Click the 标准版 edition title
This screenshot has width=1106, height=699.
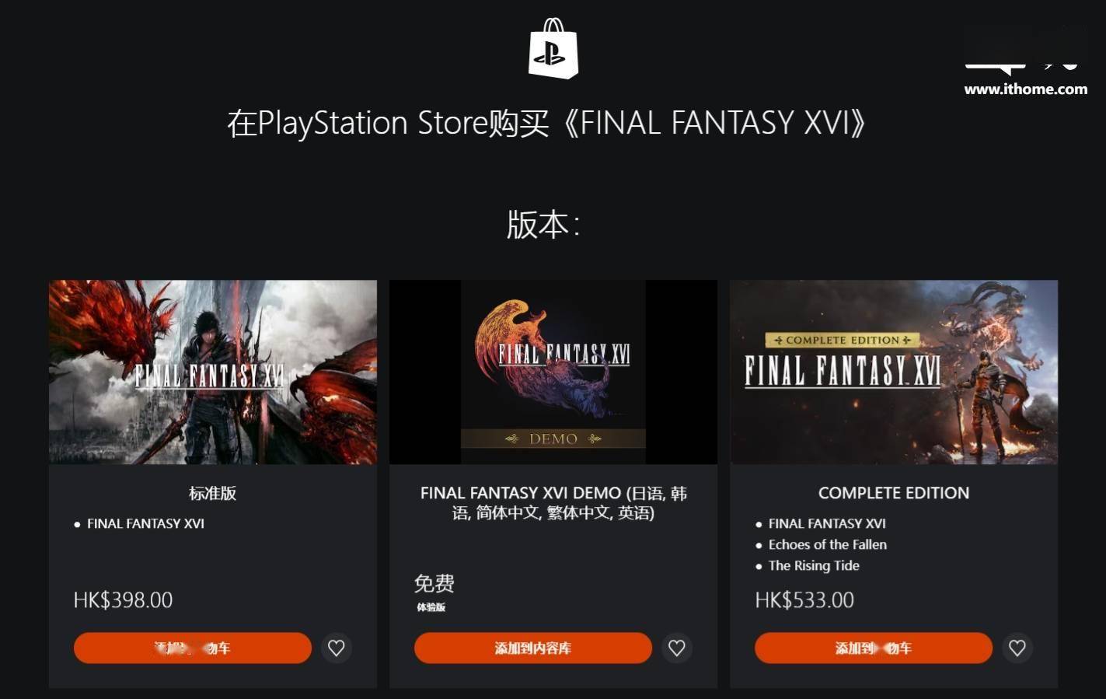(x=213, y=493)
